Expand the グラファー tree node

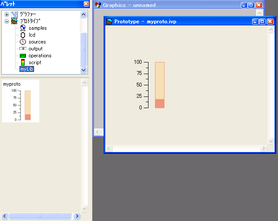coord(6,14)
